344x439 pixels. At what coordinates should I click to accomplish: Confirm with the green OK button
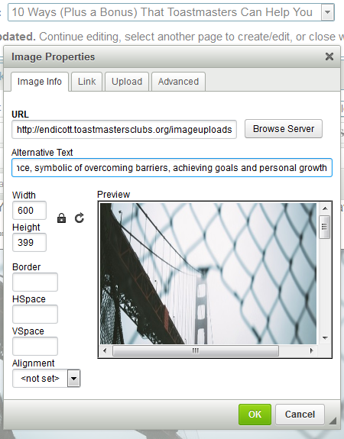tap(255, 415)
